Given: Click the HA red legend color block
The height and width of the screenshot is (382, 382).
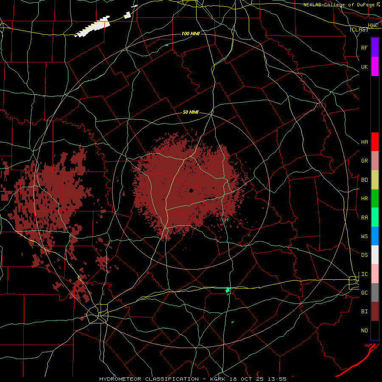Looking at the screenshot, I should tap(375, 142).
